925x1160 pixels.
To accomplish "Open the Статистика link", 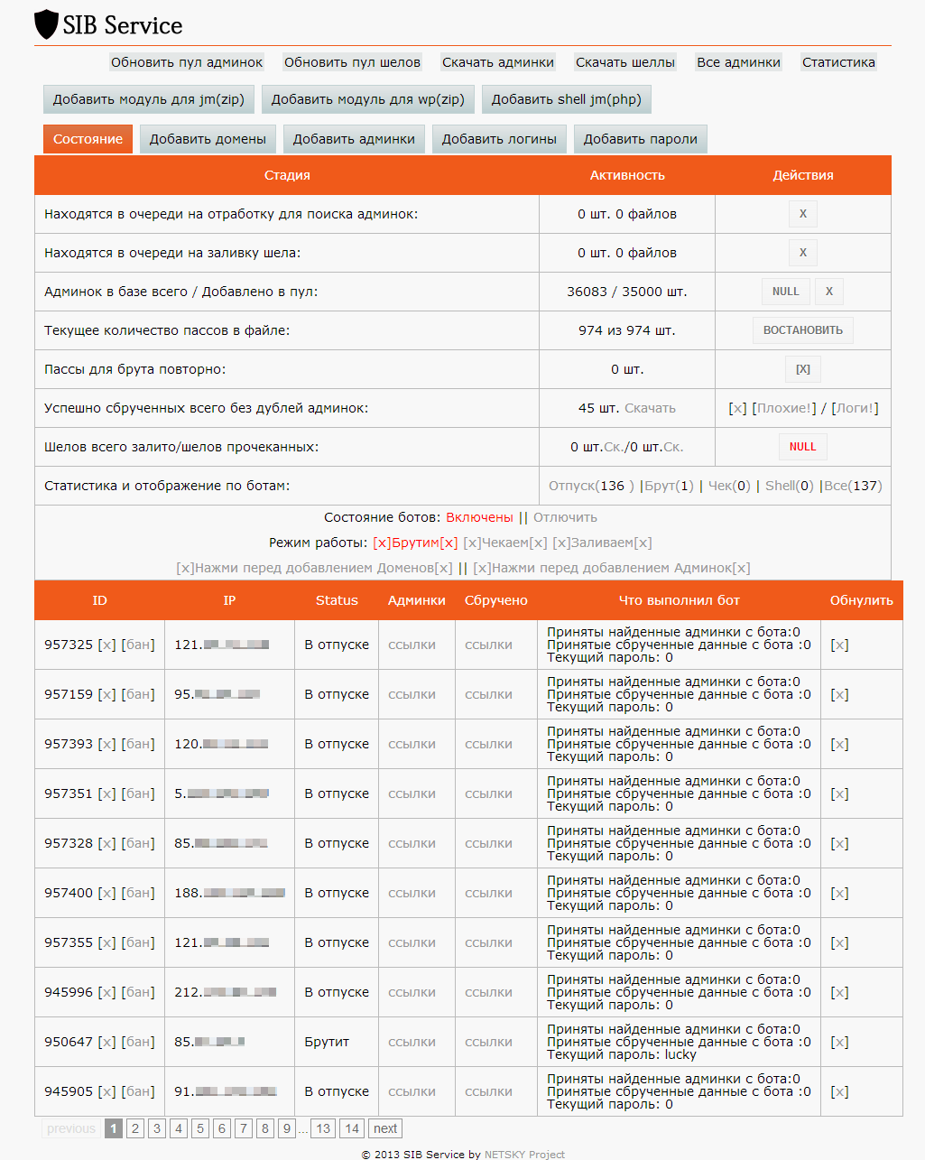I will coord(838,62).
